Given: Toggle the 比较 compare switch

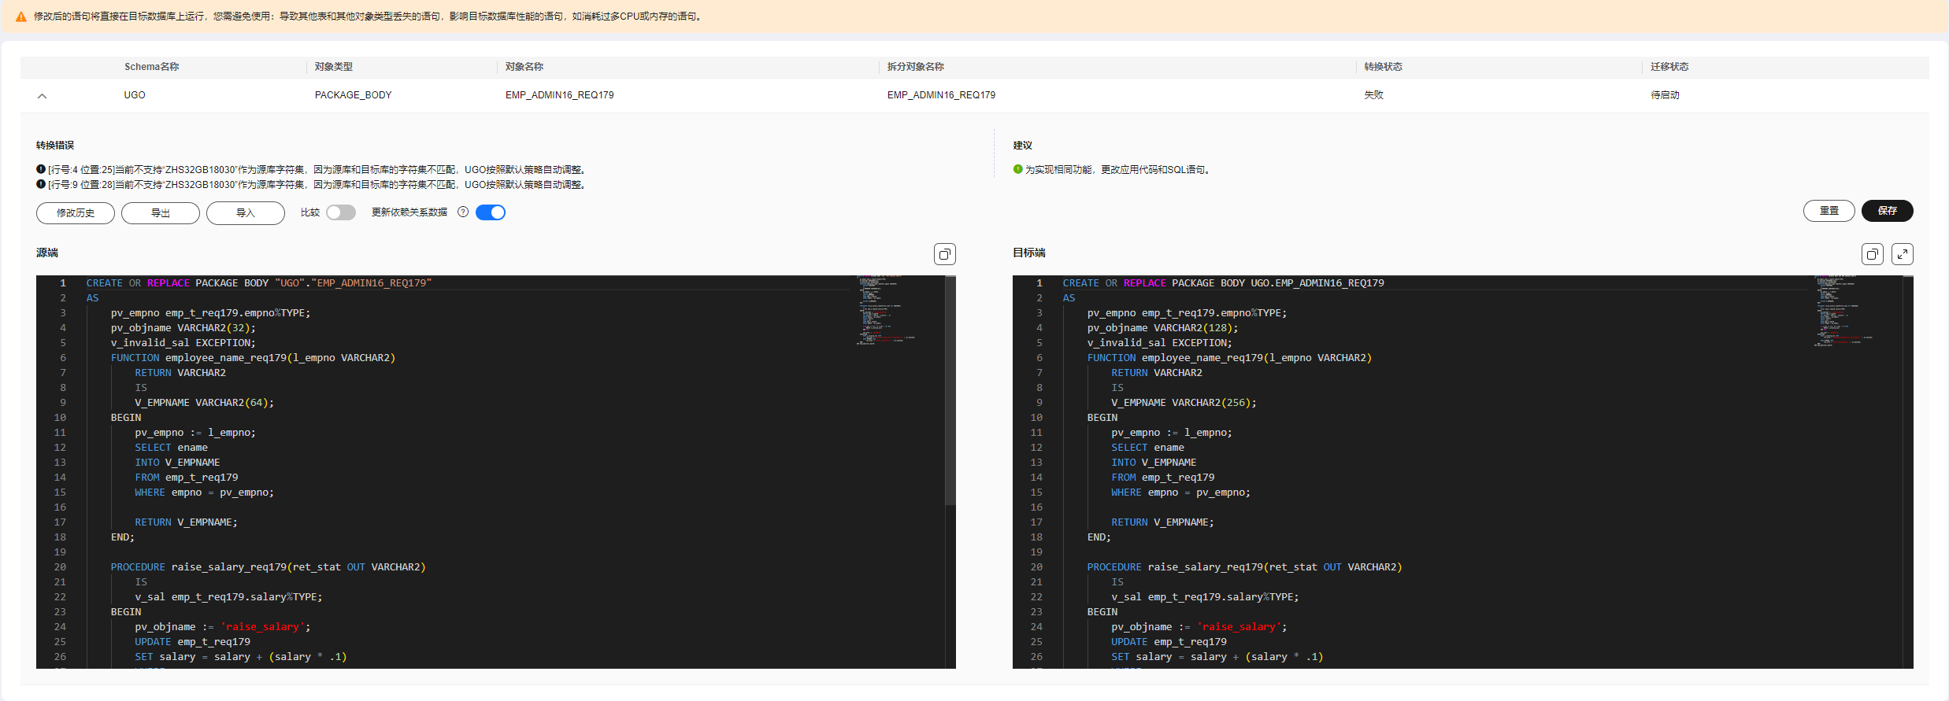Looking at the screenshot, I should click(341, 212).
